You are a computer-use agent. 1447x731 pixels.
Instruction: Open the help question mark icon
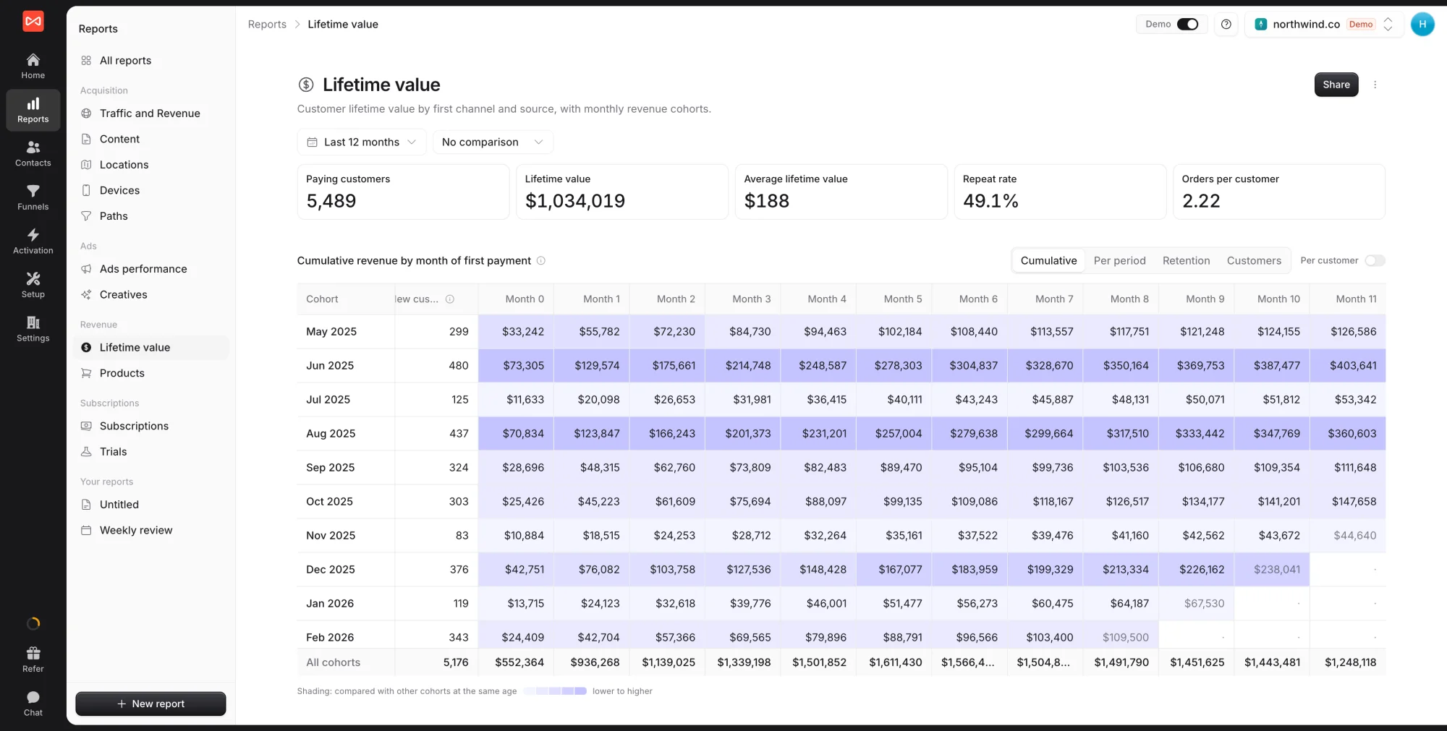[x=1226, y=24]
